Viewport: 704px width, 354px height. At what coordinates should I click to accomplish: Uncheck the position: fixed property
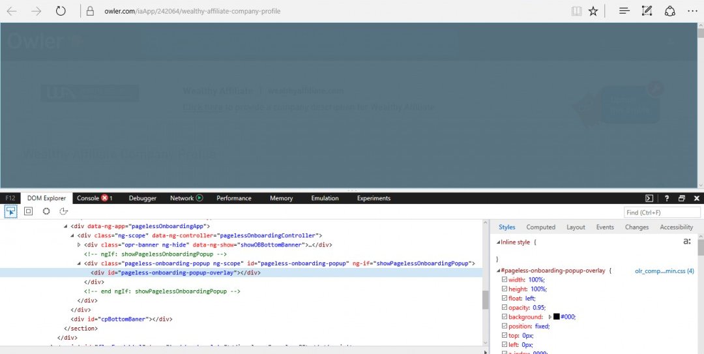point(504,326)
